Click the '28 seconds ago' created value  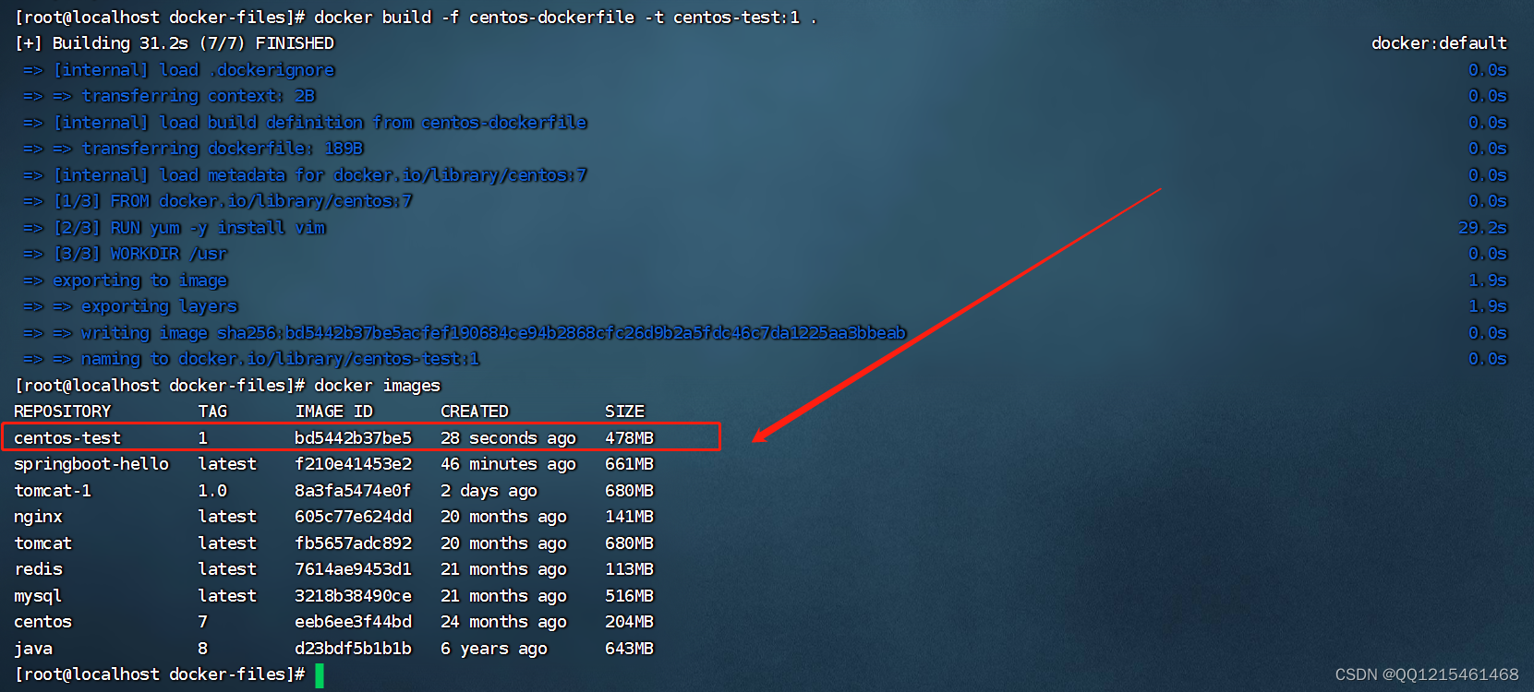[509, 438]
